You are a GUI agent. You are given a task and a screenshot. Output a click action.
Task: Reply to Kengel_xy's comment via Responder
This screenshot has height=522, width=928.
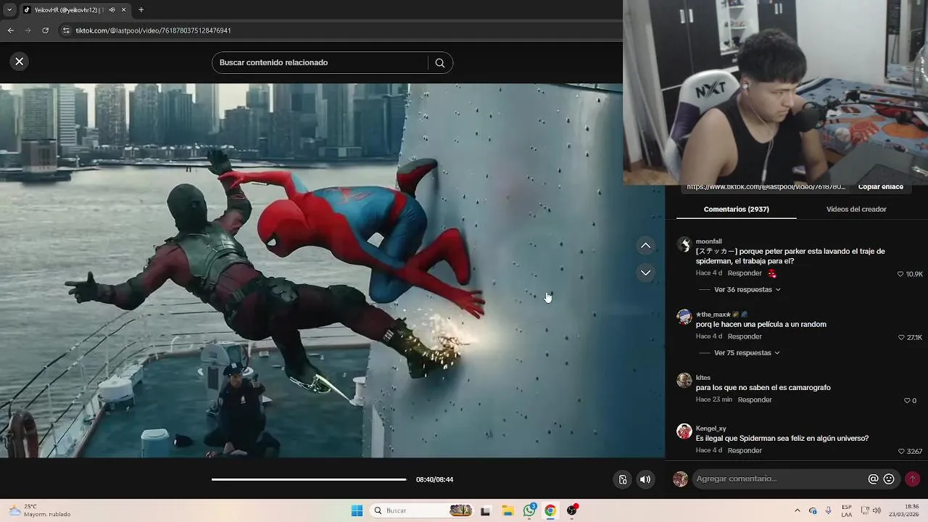coord(745,450)
